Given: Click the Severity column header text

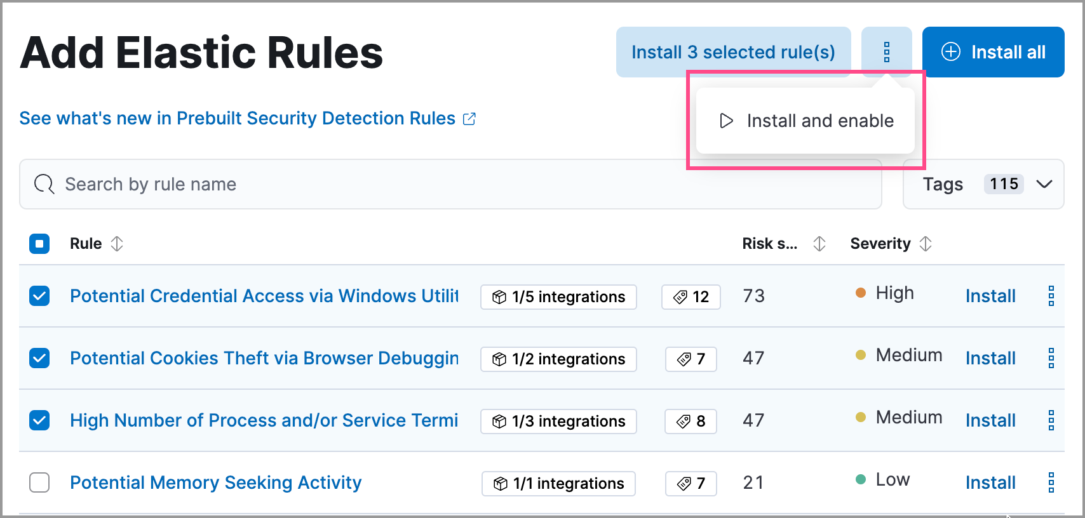Looking at the screenshot, I should click(x=880, y=244).
